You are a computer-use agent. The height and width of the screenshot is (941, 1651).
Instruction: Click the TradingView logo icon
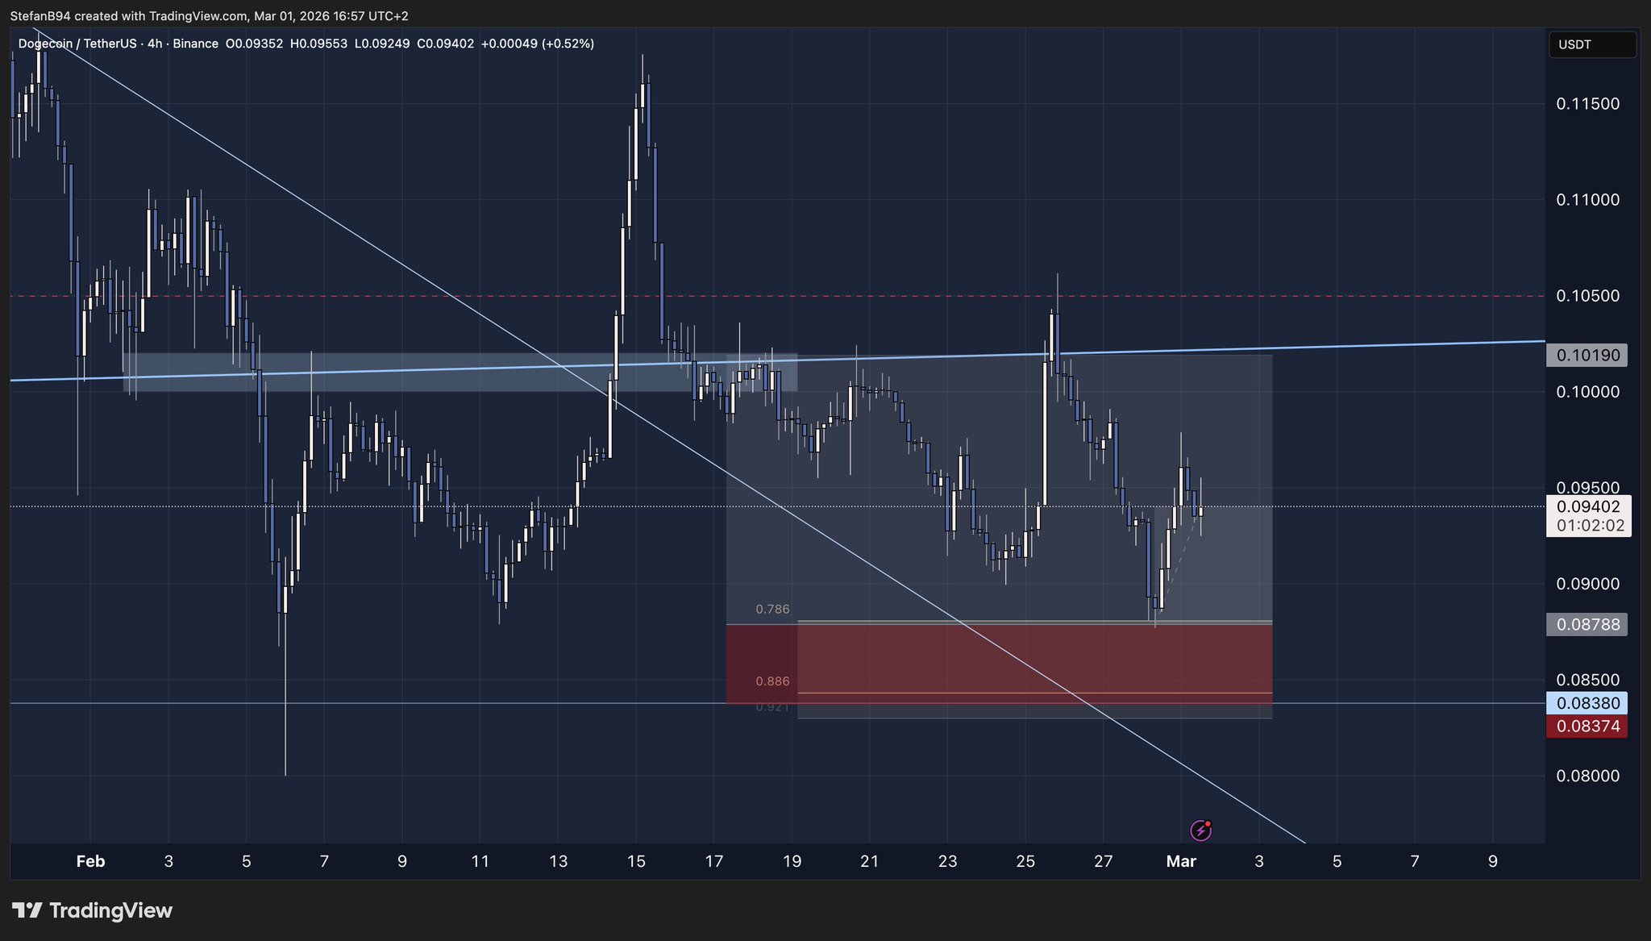pyautogui.click(x=27, y=911)
